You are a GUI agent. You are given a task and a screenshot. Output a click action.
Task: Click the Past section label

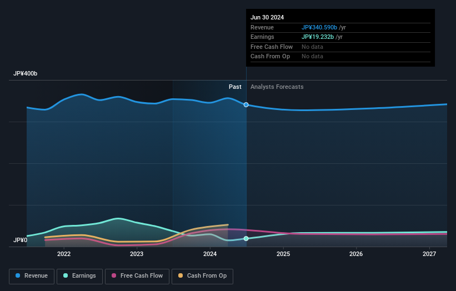[x=235, y=87]
